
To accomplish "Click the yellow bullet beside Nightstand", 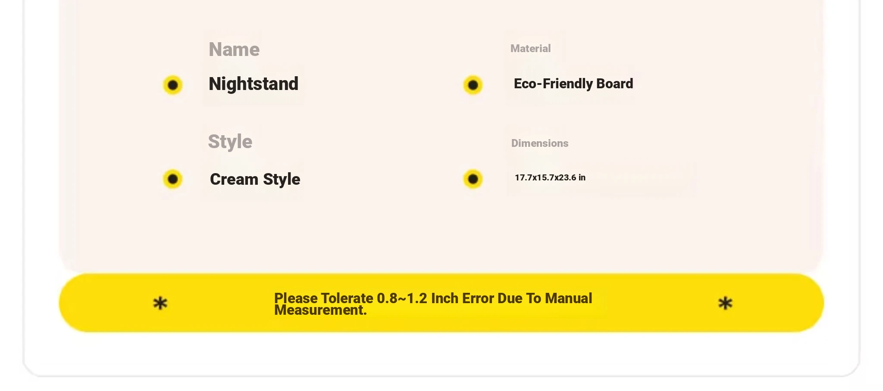I will pyautogui.click(x=172, y=85).
